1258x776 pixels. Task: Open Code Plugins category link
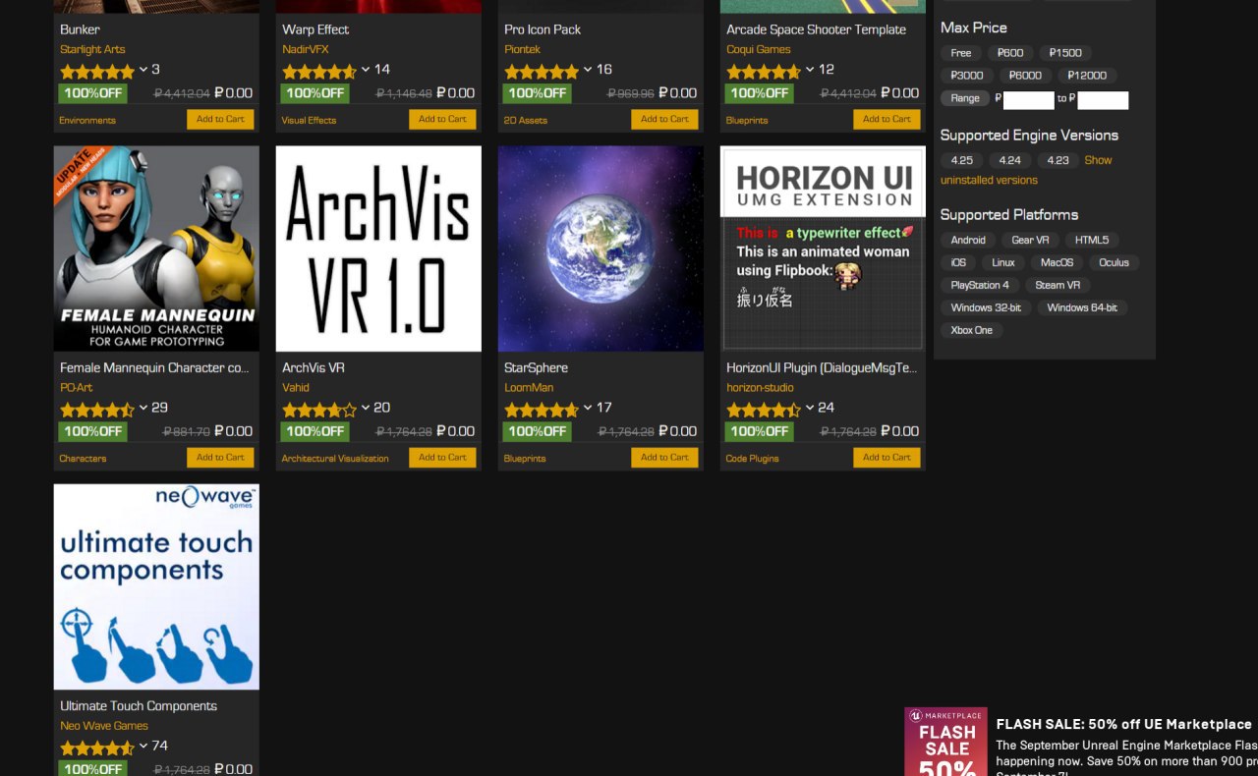pyautogui.click(x=752, y=458)
